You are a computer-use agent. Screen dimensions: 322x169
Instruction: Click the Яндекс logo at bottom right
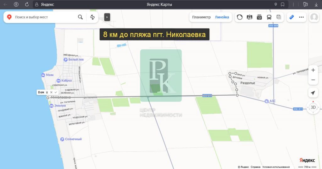[307, 160]
